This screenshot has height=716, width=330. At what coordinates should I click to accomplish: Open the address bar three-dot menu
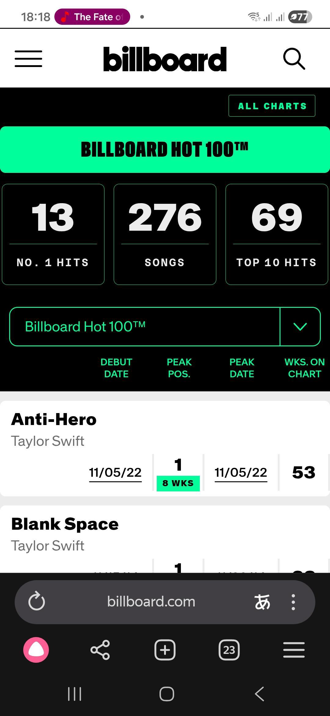click(x=293, y=602)
